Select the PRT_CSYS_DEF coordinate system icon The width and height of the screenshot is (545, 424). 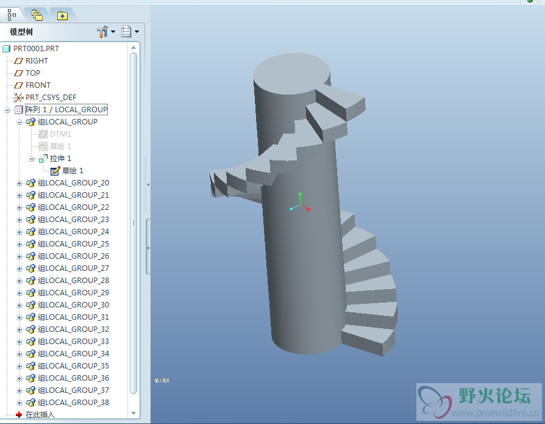point(18,98)
